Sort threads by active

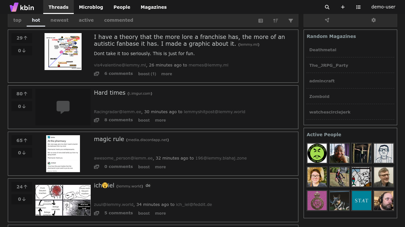tap(86, 20)
